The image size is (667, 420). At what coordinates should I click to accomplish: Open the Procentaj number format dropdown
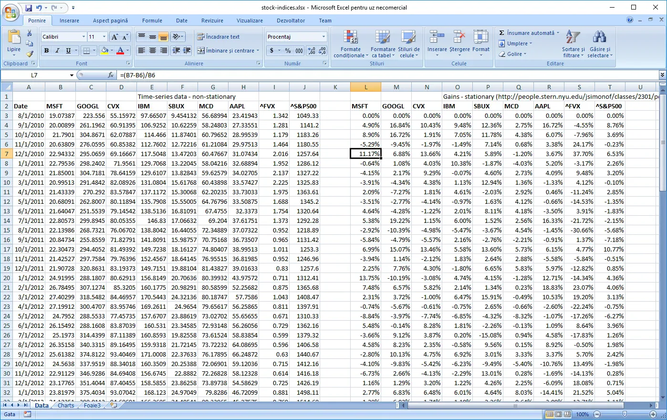323,37
